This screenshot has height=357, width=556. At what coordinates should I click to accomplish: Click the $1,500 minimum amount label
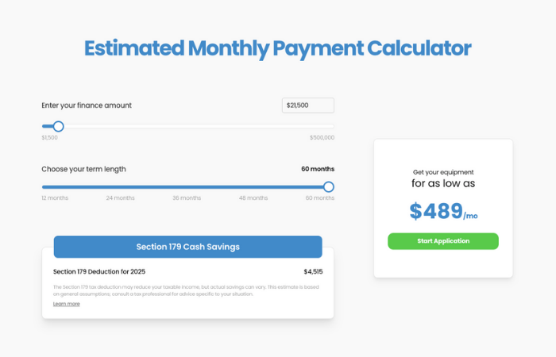(x=49, y=137)
